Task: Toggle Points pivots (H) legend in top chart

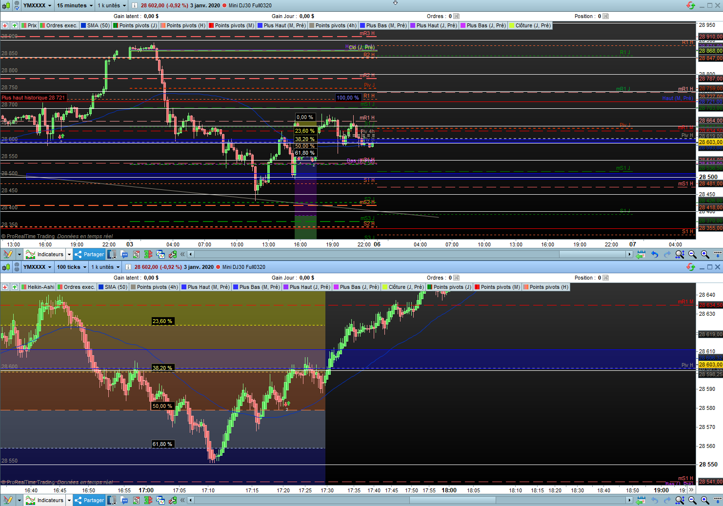Action: 183,25
